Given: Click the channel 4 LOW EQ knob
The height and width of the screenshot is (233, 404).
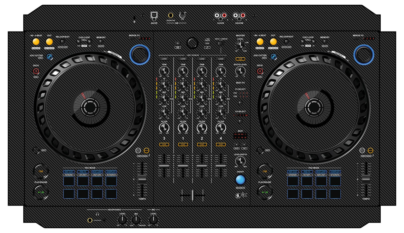Looking at the screenshot, I should click(221, 112).
